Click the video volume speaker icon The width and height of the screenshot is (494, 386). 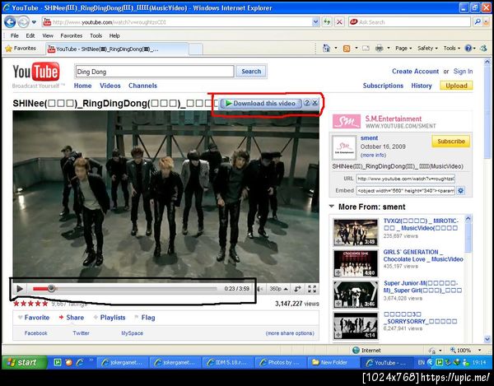260,289
